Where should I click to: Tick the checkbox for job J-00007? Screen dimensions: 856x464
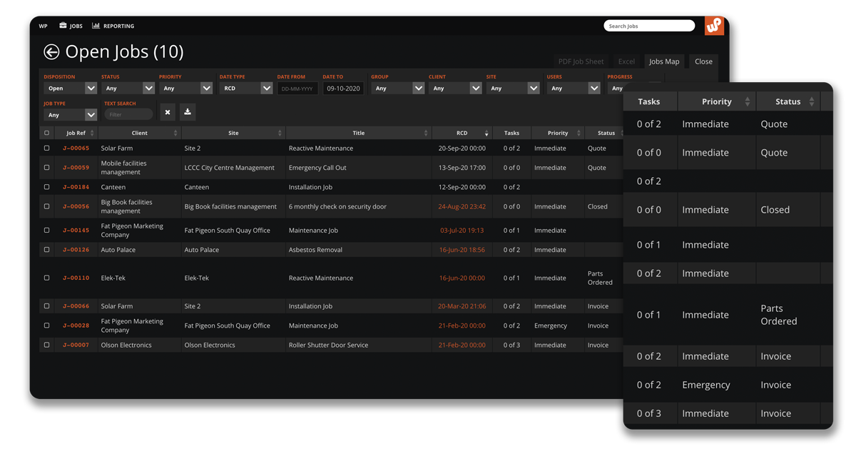click(47, 345)
